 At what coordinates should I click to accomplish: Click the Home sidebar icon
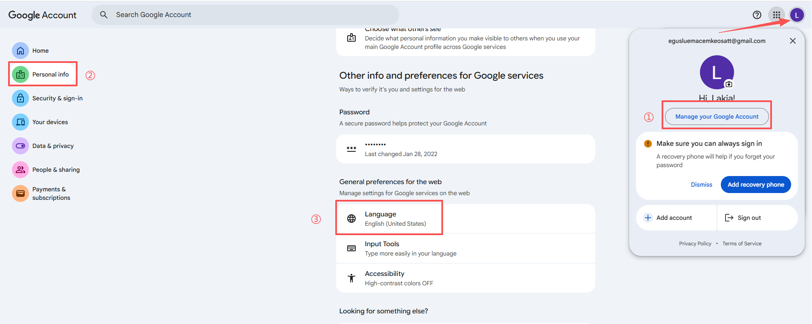tap(20, 51)
